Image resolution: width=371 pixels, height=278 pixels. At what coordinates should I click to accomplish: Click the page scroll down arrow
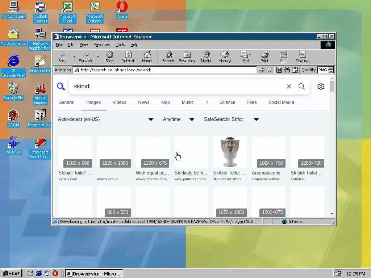pos(332,214)
